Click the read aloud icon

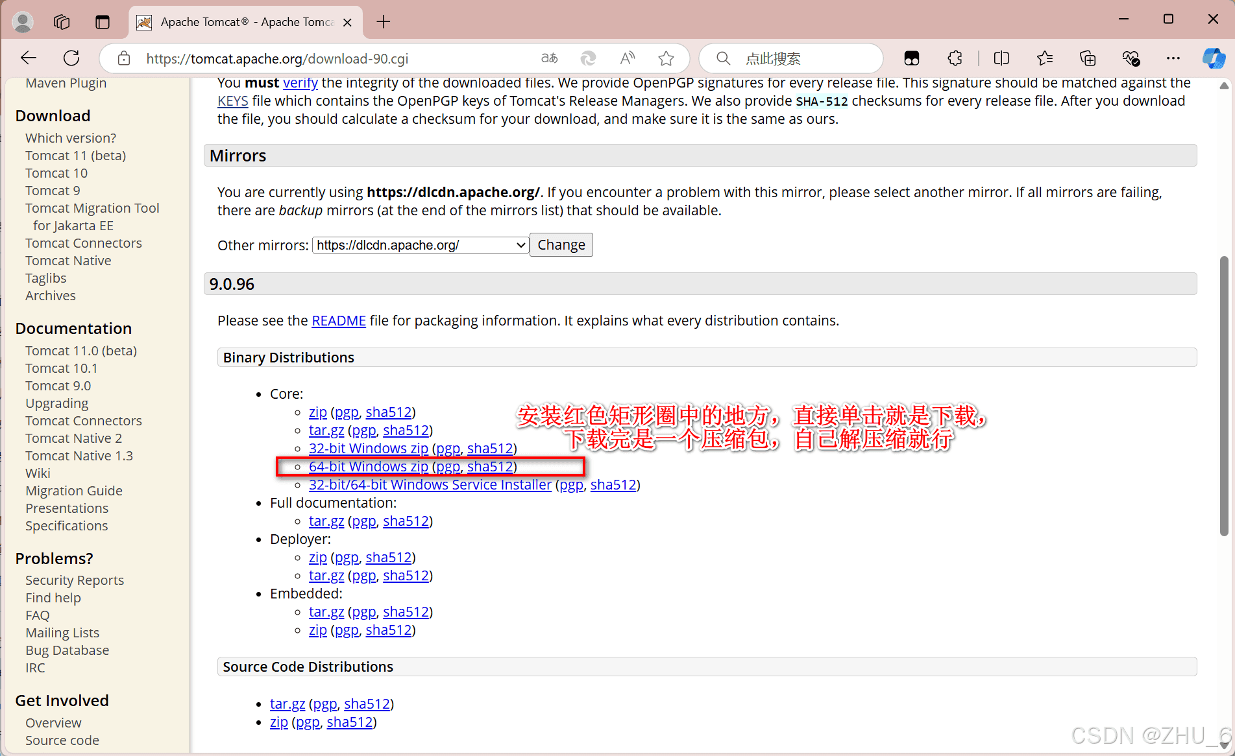[x=628, y=58]
